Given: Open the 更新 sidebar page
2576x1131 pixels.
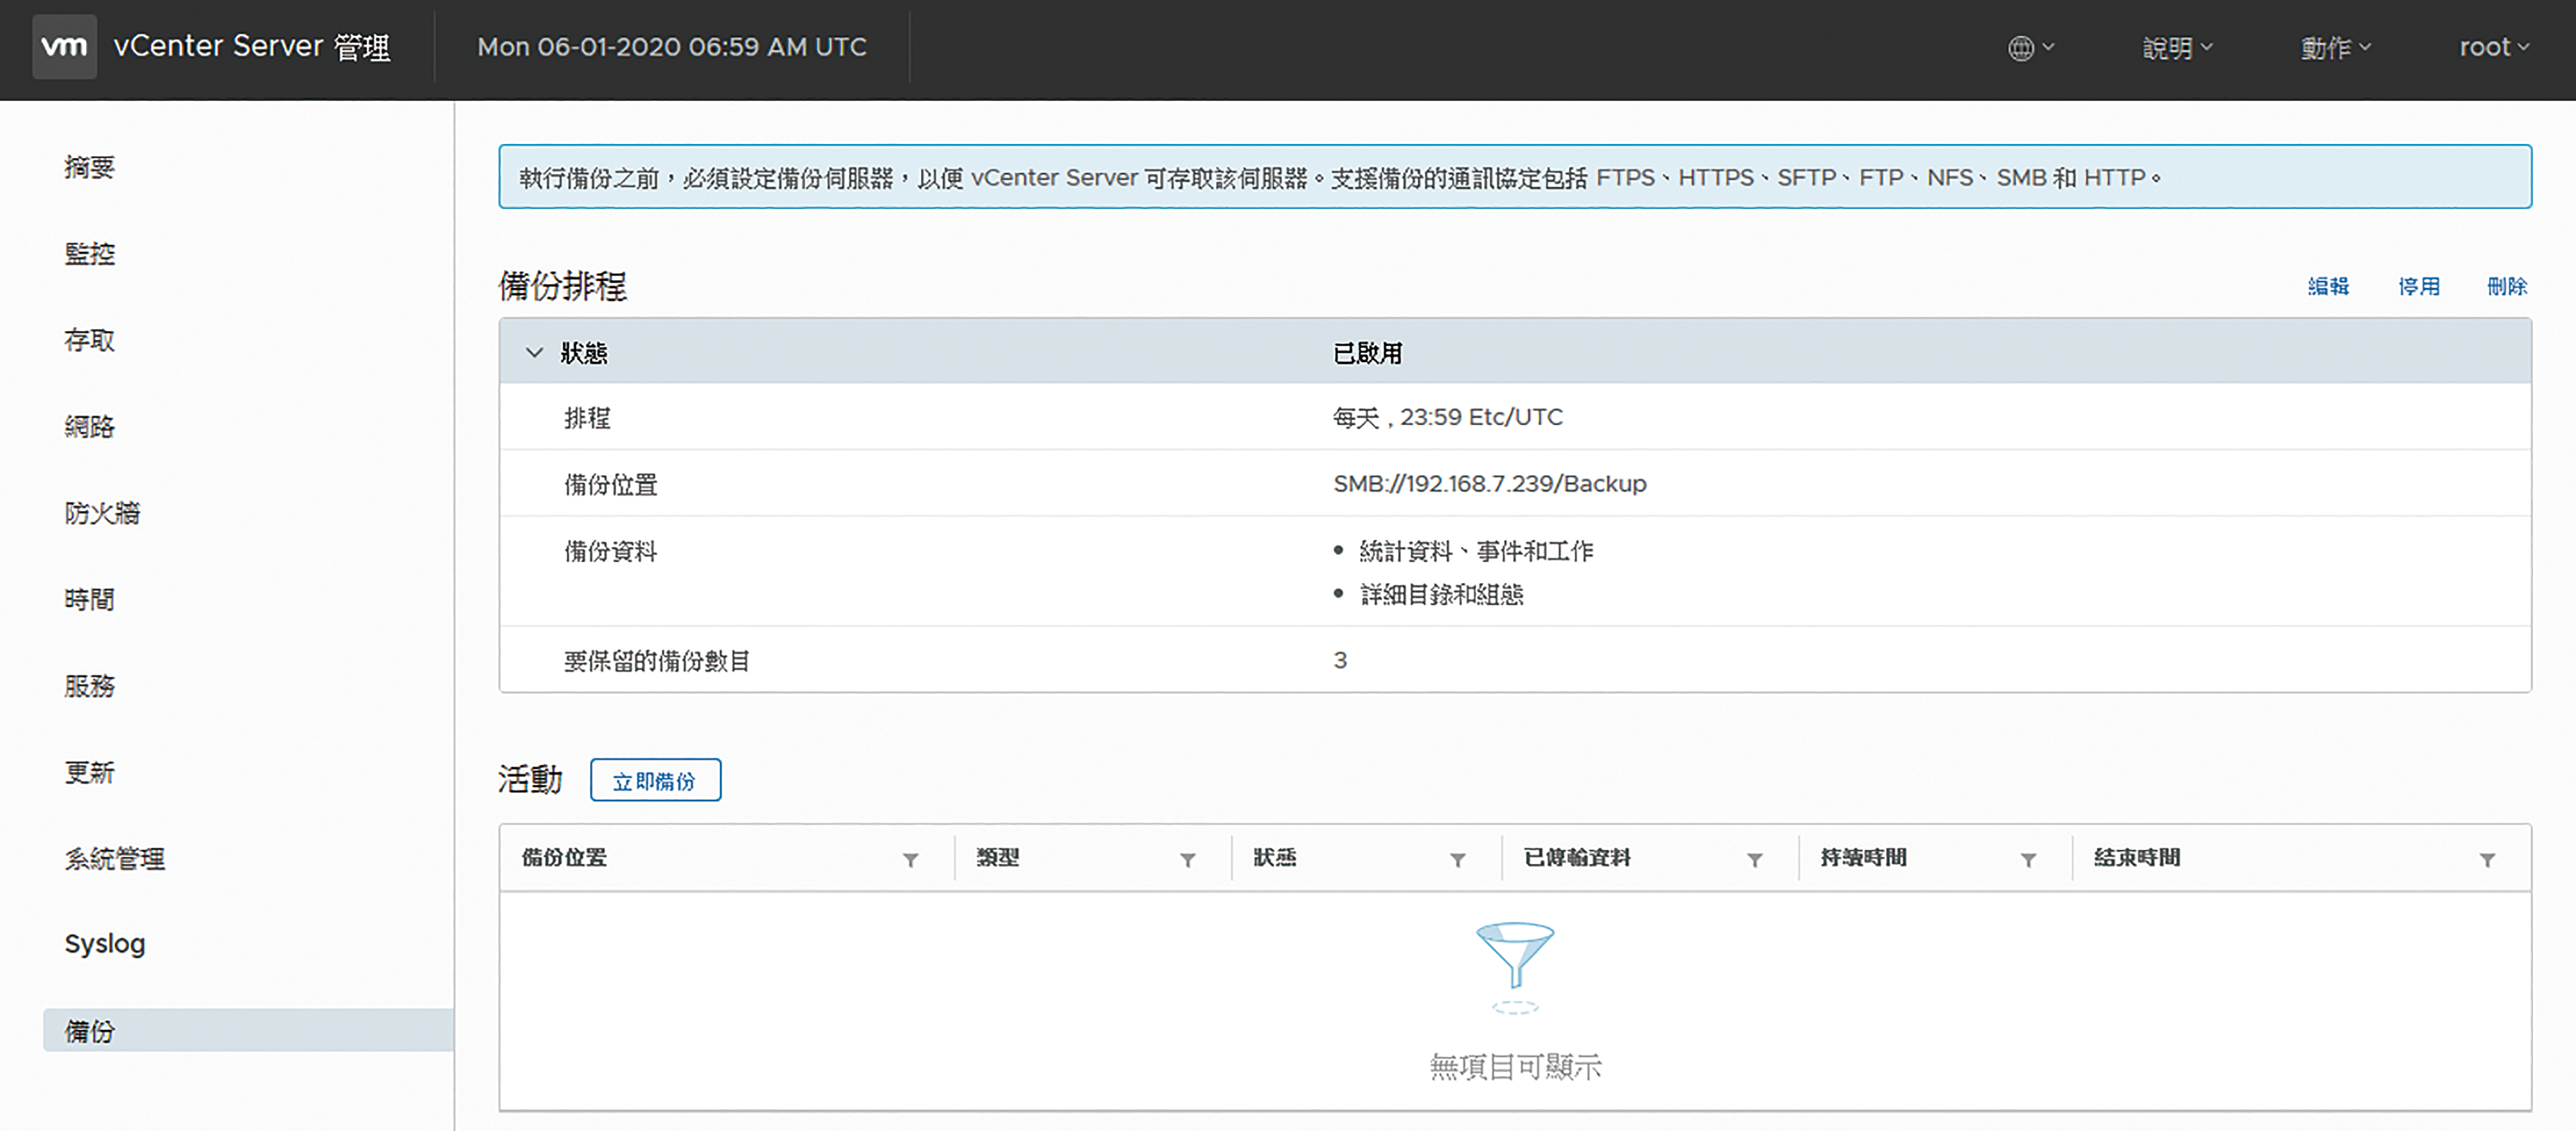Looking at the screenshot, I should click(x=89, y=772).
